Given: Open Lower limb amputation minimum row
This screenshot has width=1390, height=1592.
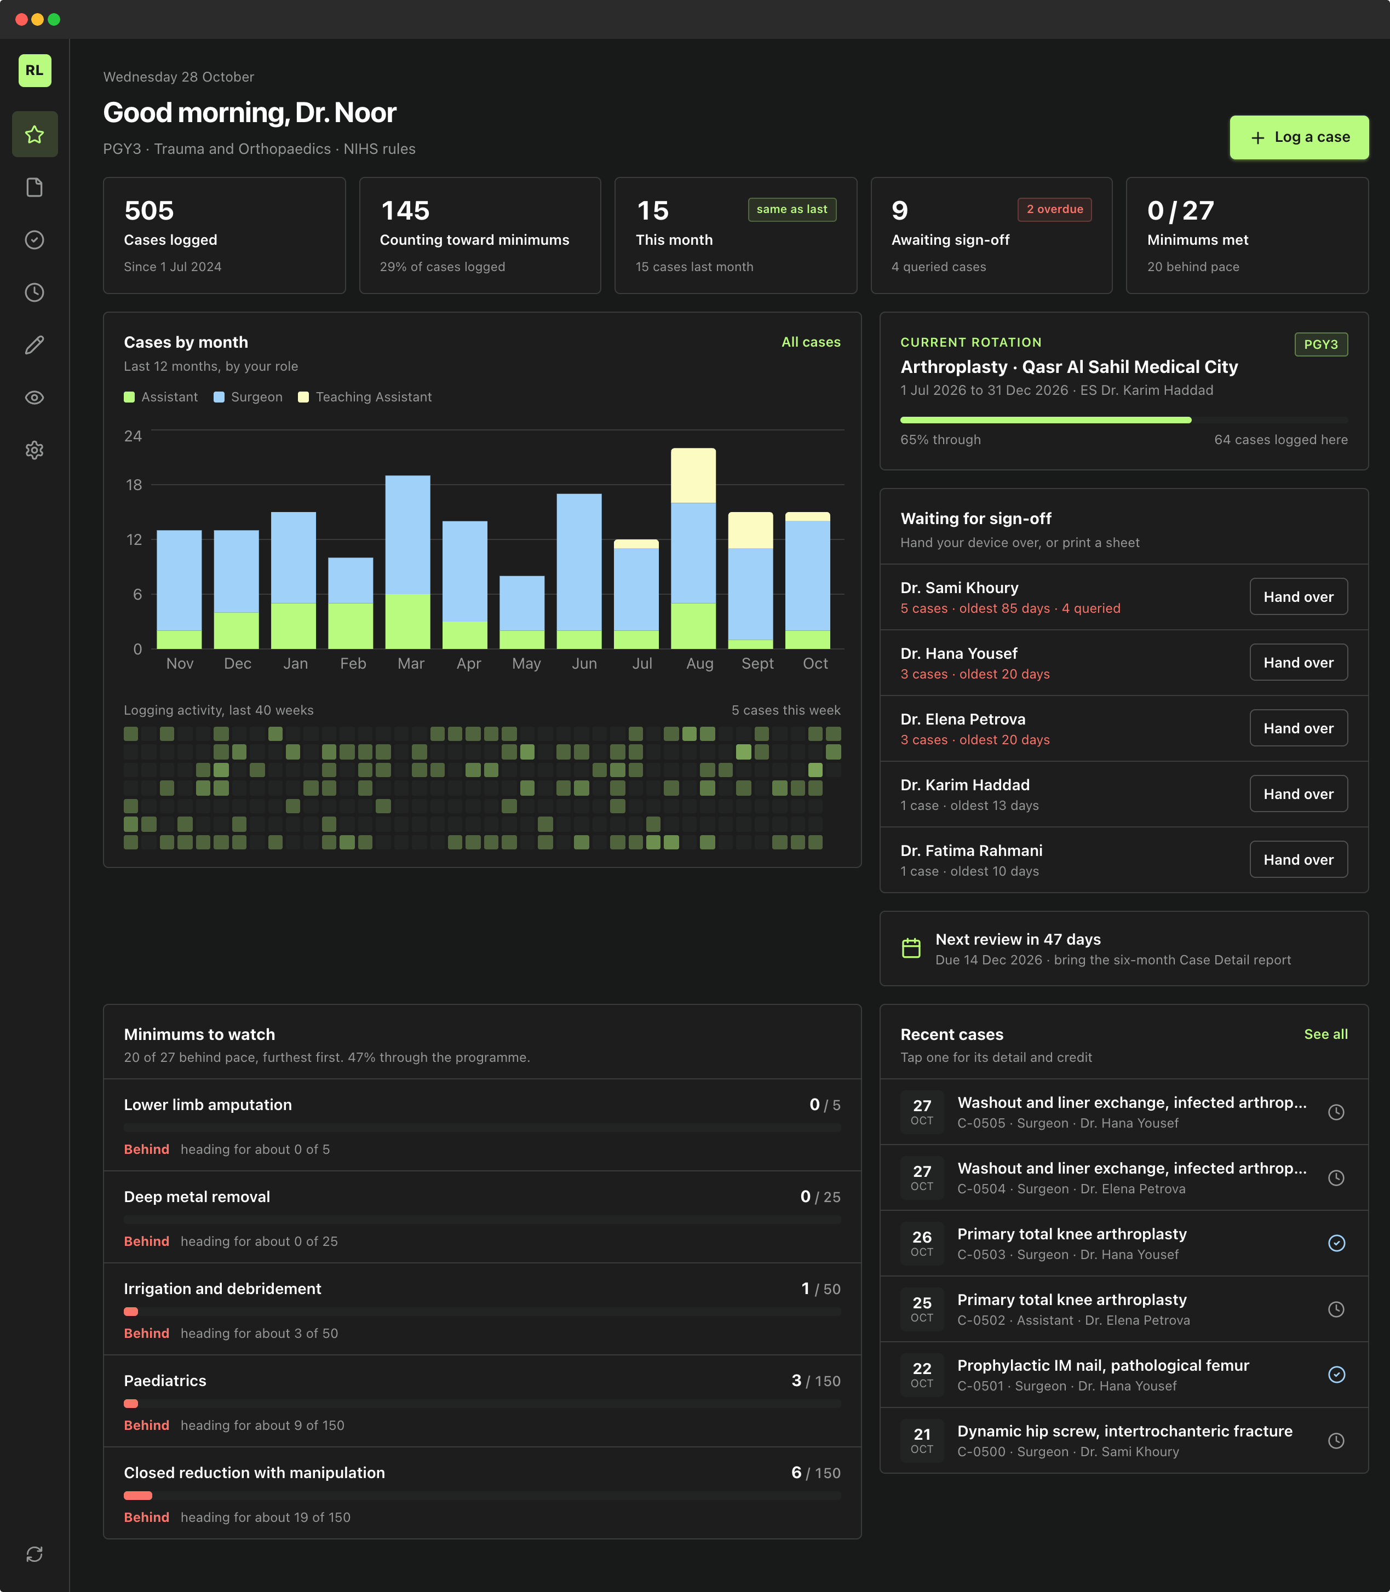Looking at the screenshot, I should (482, 1125).
